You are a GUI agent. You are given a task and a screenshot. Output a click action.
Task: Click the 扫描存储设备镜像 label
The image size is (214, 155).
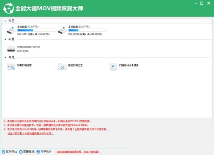click(129, 65)
